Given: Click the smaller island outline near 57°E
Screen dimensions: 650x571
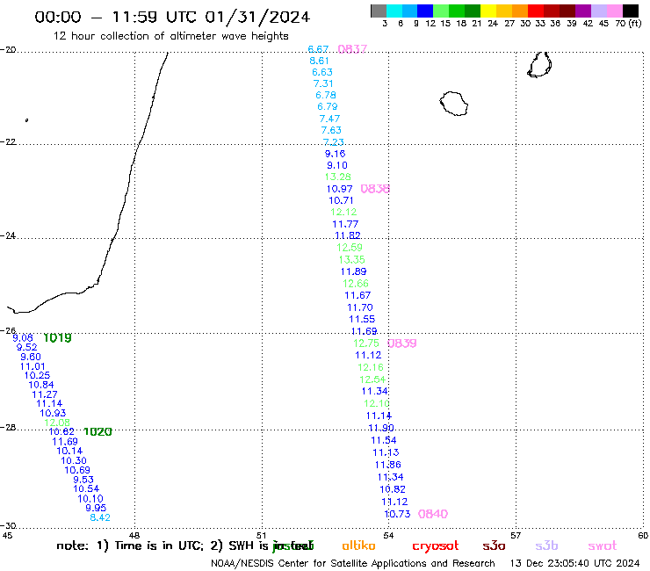Looking at the screenshot, I should [539, 65].
